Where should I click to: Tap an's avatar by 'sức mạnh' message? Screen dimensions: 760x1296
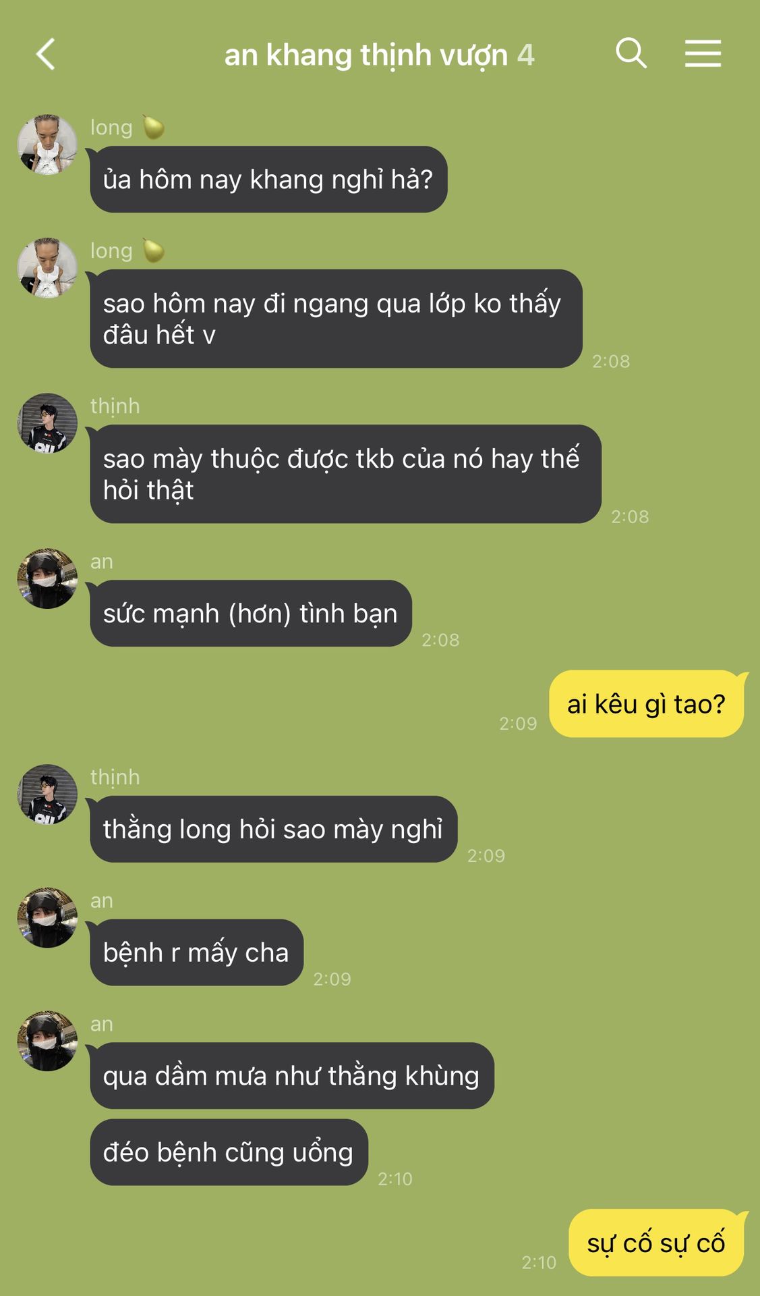[47, 578]
